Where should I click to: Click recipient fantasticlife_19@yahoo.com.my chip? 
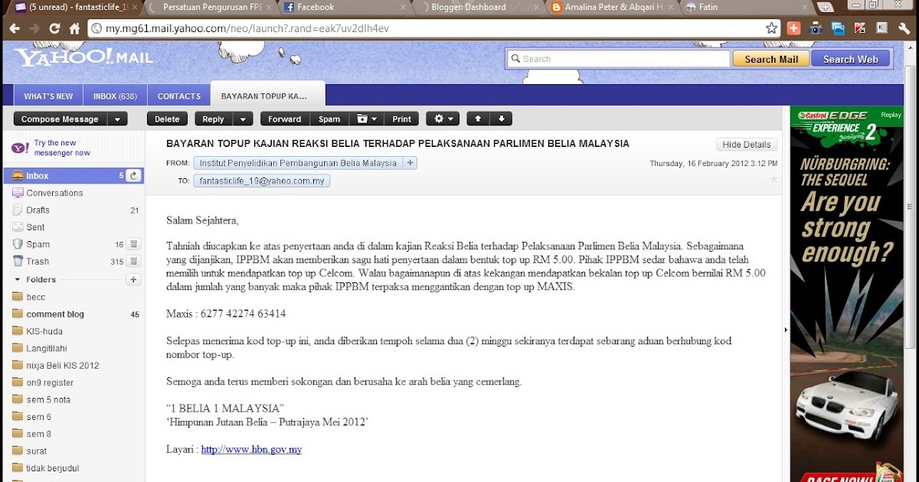262,181
